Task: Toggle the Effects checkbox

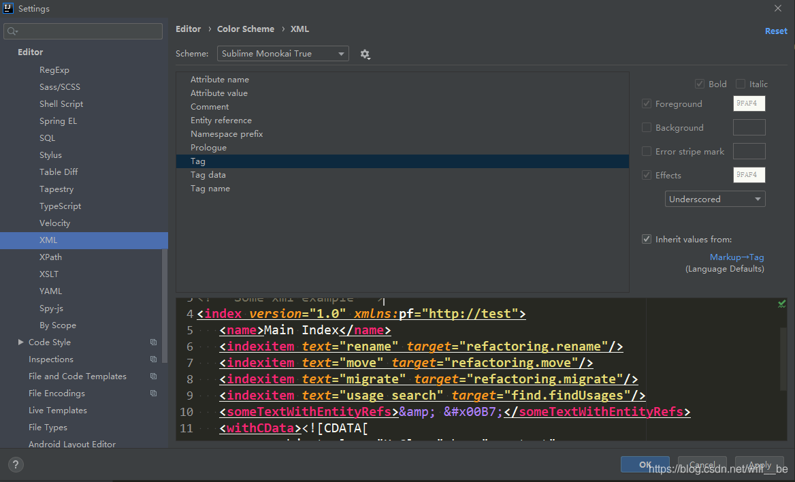Action: (x=647, y=175)
